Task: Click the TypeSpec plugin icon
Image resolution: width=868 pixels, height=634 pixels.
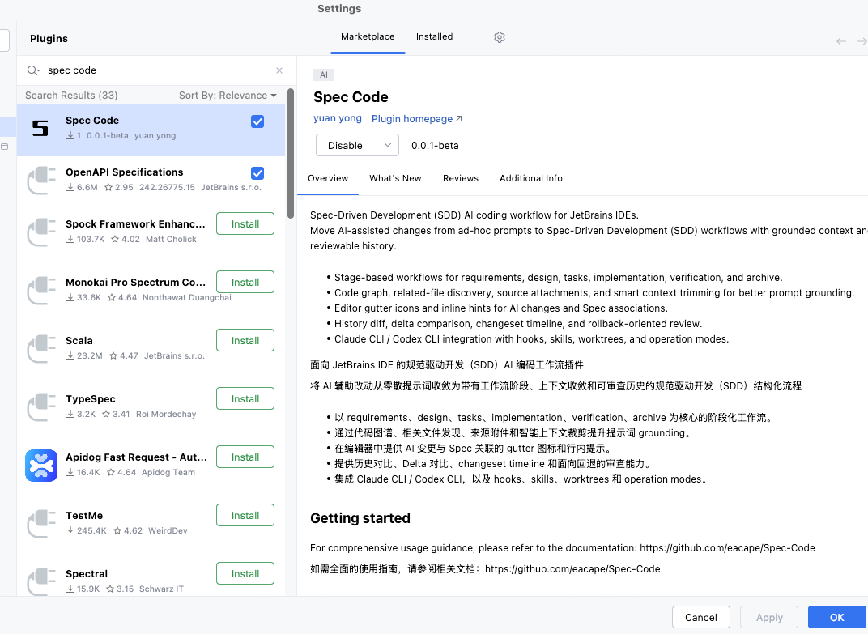Action: 40,406
